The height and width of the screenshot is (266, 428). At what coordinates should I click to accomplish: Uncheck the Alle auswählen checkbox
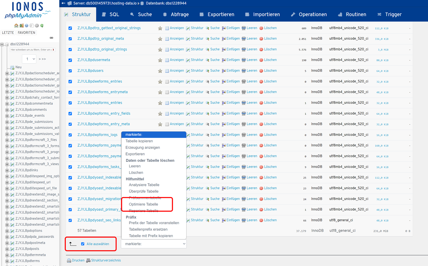point(83,243)
